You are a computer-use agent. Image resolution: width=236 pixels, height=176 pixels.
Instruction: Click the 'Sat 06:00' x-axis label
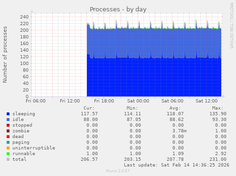pos(172,101)
